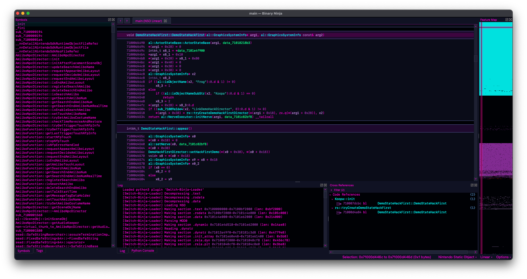Click al::ActorStateBase::ActorStateBase call in the code
Screen dimensions: 527x279
point(179,43)
